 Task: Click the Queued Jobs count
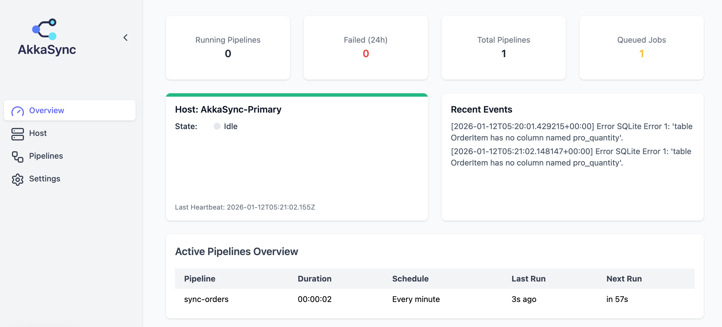(641, 54)
